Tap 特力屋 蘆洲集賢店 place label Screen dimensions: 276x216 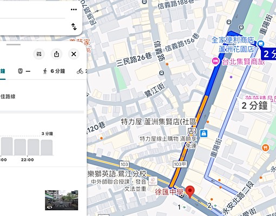click(159, 126)
